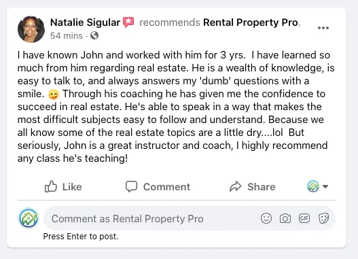Open the GIF picker icon

pyautogui.click(x=304, y=218)
